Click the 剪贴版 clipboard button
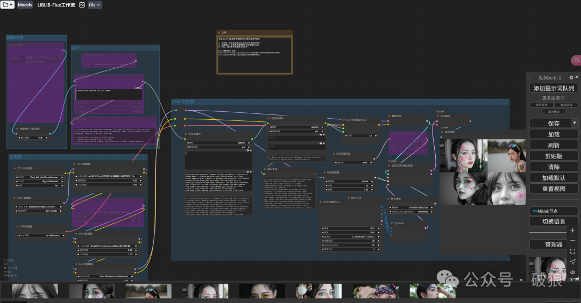This screenshot has height=303, width=581. [554, 156]
